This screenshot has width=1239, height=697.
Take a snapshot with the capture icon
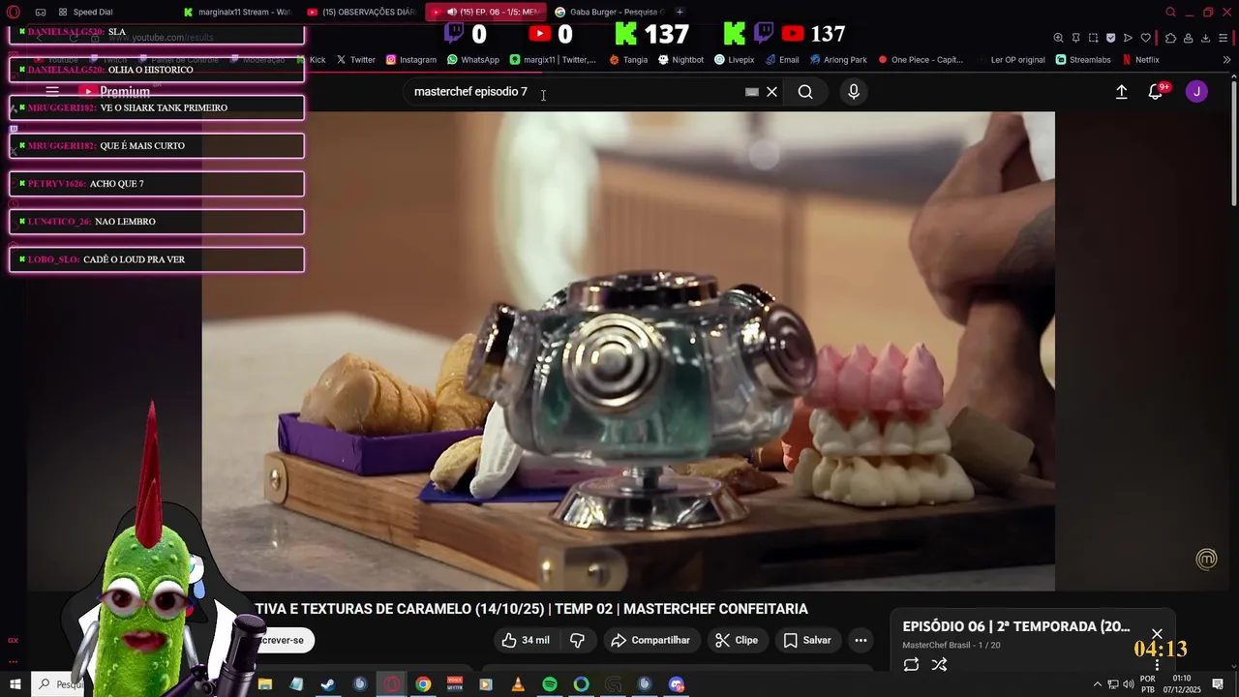pos(1093,38)
